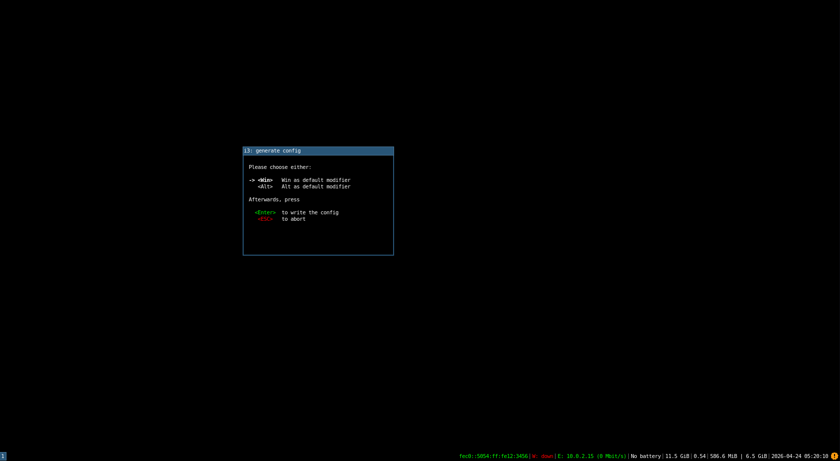
Task: Click 'Alt as default modifier' description
Action: click(x=316, y=187)
